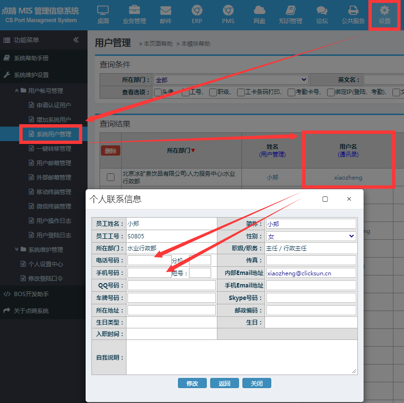Open the 论坛 forum chat icon
Image resolution: width=404 pixels, height=403 pixels.
tap(322, 14)
